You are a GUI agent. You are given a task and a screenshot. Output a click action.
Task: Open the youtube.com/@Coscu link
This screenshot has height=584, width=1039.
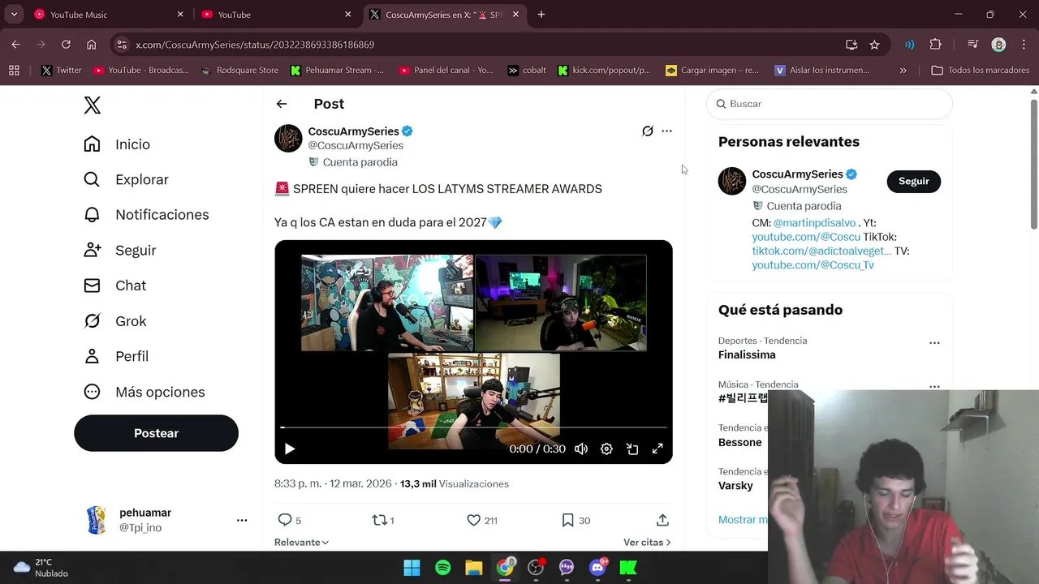(806, 237)
